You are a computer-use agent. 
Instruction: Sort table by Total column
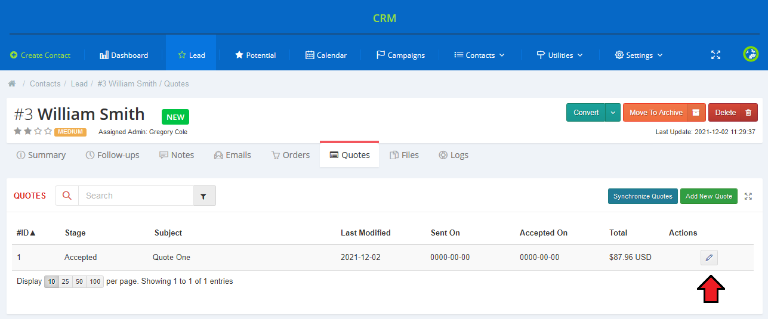tap(618, 233)
